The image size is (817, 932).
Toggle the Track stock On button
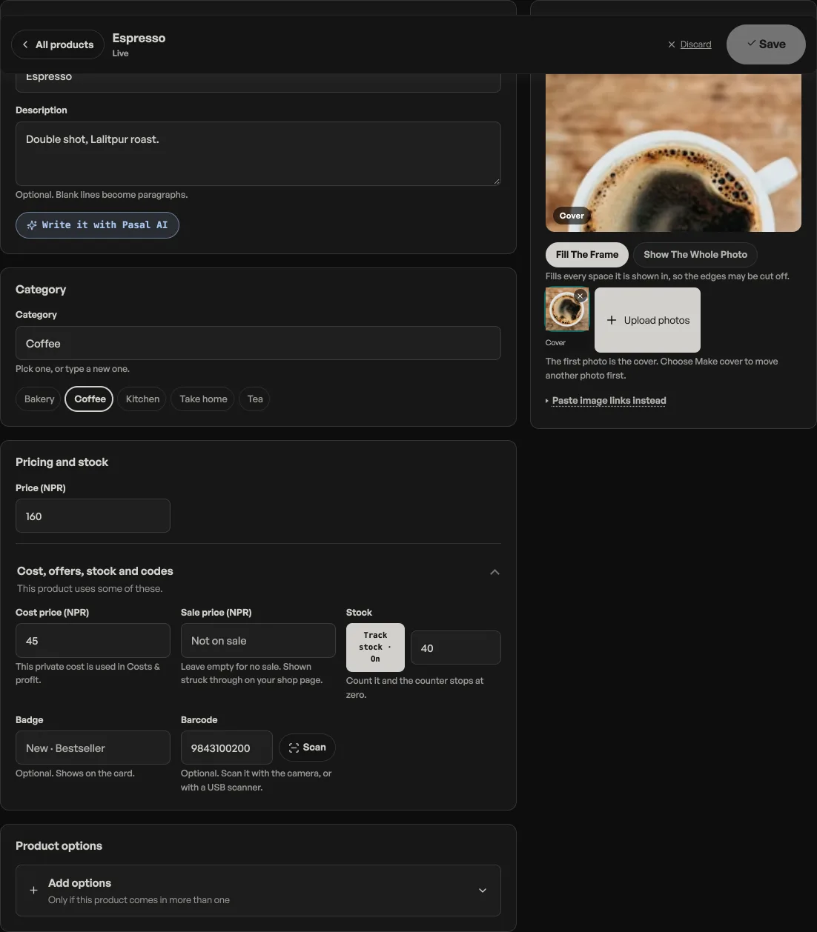pyautogui.click(x=375, y=647)
